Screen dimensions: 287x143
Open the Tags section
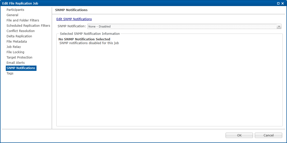(10, 73)
